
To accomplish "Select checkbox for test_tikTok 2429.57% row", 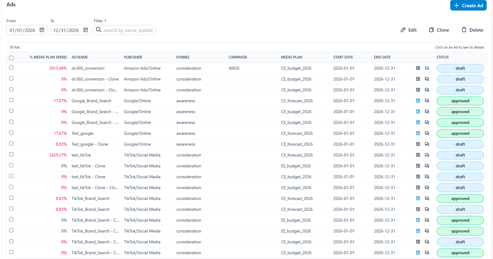I will tap(11, 154).
